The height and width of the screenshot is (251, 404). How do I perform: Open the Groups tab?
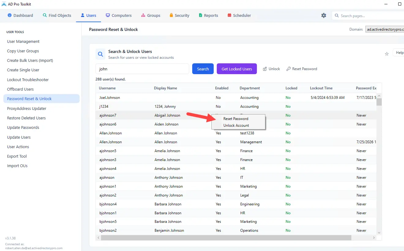151,15
